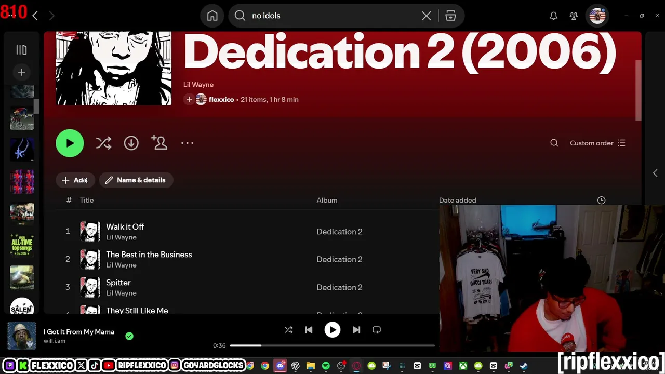Open the will.i.am artist link
Image resolution: width=665 pixels, height=374 pixels.
[x=55, y=341]
